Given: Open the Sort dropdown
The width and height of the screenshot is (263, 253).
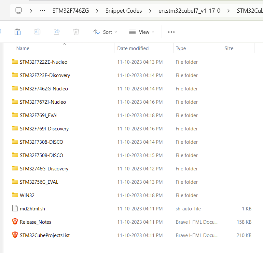Looking at the screenshot, I should 105,32.
